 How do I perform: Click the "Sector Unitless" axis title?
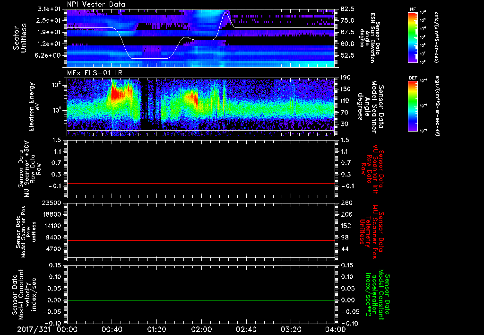(19, 38)
